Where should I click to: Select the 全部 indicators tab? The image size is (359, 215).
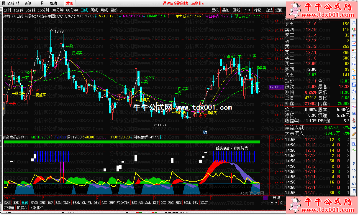[25, 203]
